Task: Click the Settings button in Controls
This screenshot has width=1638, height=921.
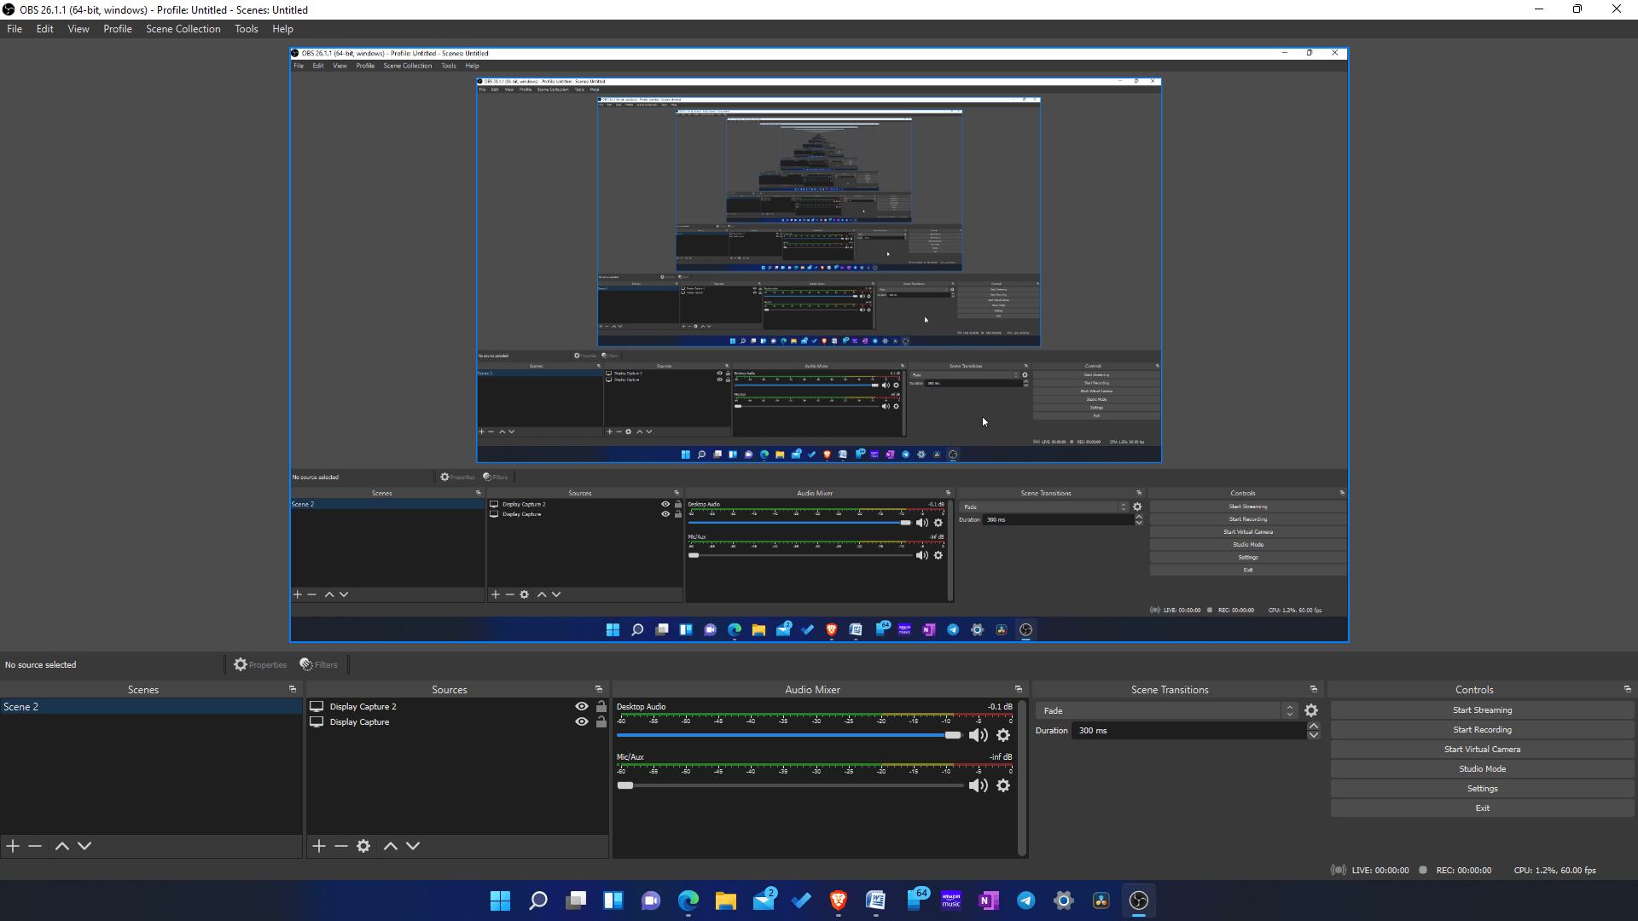Action: coord(1483,788)
